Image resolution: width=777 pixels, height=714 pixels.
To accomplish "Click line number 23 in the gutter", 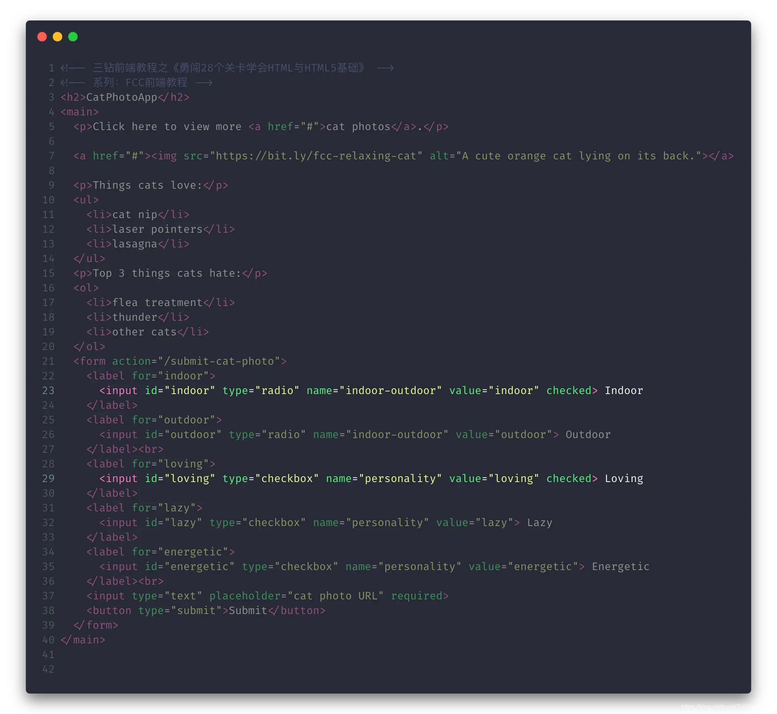I will point(48,391).
